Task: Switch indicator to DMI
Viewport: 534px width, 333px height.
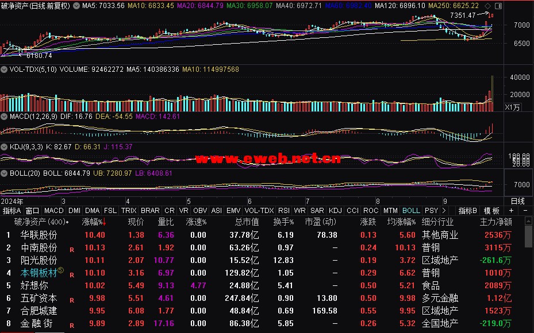Action: click(74, 211)
